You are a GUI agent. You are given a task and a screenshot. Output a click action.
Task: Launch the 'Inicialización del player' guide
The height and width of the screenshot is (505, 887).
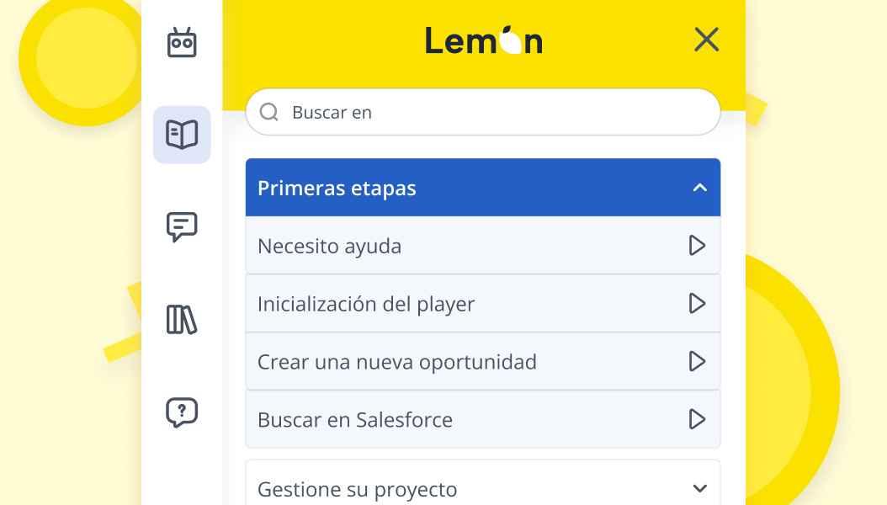[697, 304]
